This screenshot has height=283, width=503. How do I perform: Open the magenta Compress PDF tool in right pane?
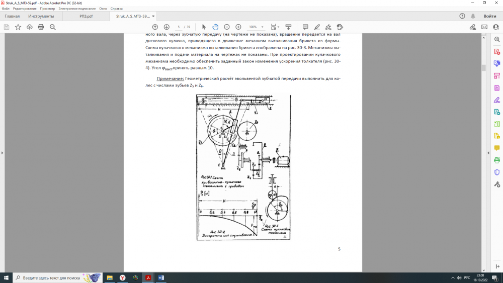tap(497, 88)
